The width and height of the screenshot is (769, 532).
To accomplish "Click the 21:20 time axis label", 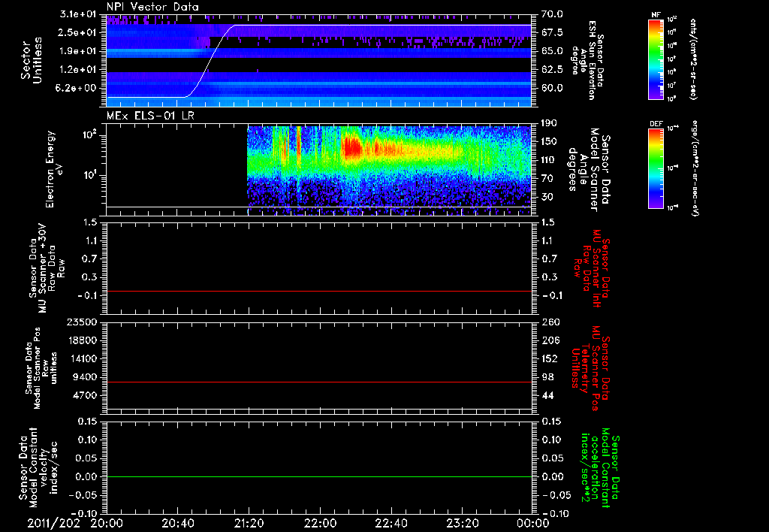I will point(249,523).
